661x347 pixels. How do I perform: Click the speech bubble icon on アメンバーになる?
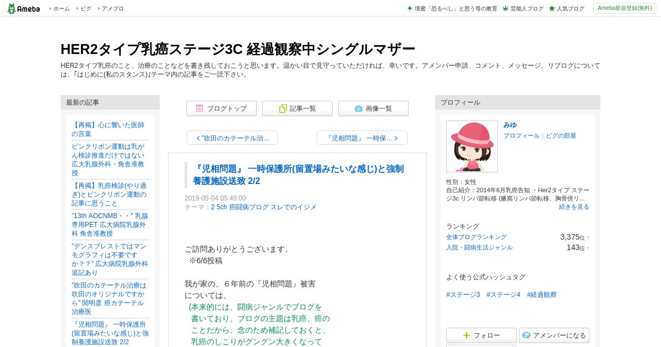click(526, 335)
